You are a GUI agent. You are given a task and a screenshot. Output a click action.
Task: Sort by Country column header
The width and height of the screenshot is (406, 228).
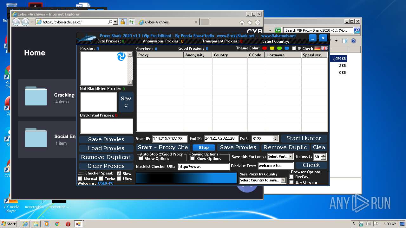[x=230, y=55]
